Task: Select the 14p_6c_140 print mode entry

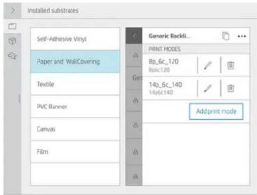Action: 169,88
